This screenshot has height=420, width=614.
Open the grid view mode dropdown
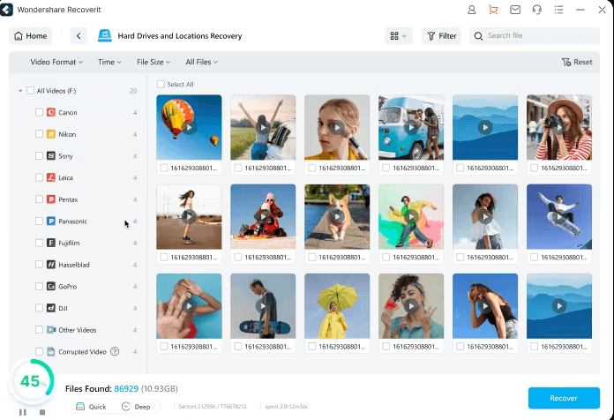(398, 36)
